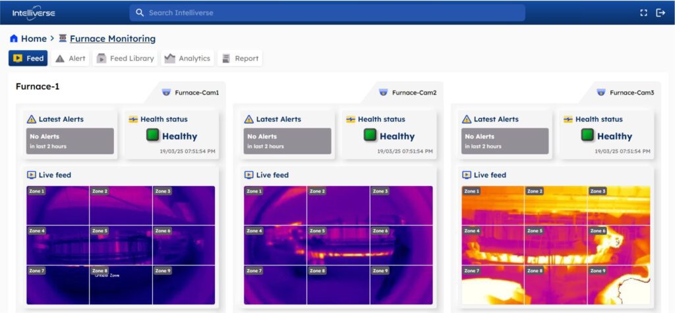Click Furnace-Cam1 Health status icon
The image size is (675, 313).
(x=132, y=120)
